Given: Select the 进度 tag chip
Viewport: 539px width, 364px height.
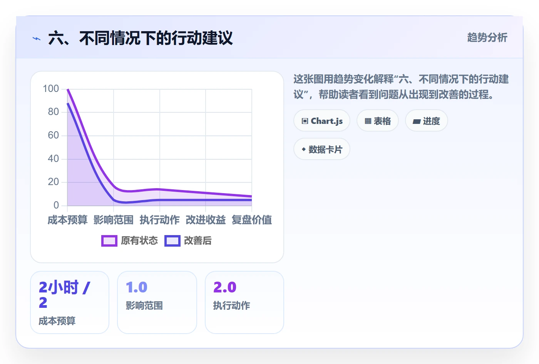Looking at the screenshot, I should 427,121.
